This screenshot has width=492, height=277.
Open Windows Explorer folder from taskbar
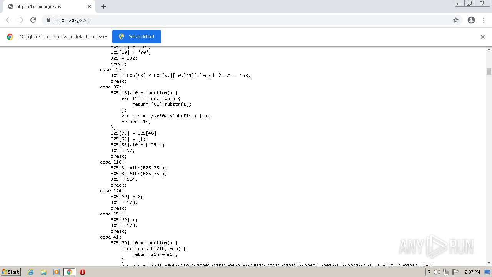pyautogui.click(x=43, y=272)
